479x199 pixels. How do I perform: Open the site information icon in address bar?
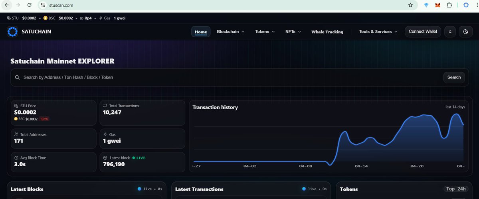click(43, 6)
